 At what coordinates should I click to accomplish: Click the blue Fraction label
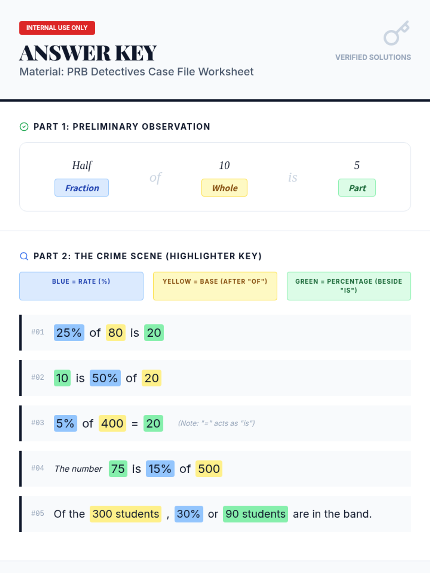tap(82, 188)
